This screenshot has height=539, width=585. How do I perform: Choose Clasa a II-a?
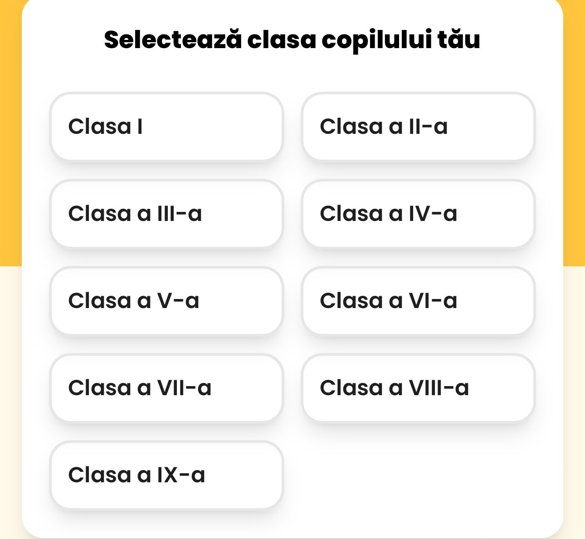(418, 127)
